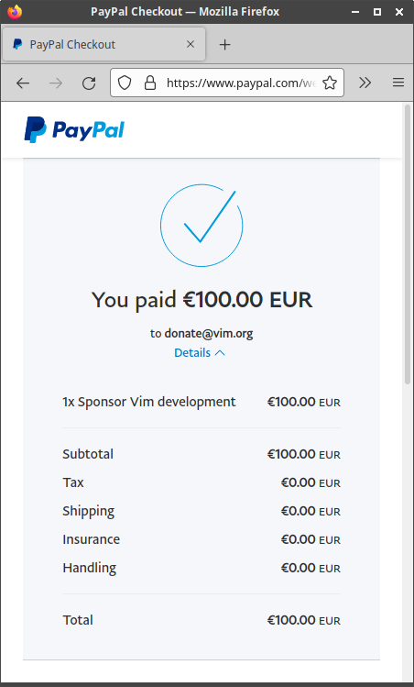Click the Firefox icon in the title bar
The image size is (414, 687).
point(15,12)
